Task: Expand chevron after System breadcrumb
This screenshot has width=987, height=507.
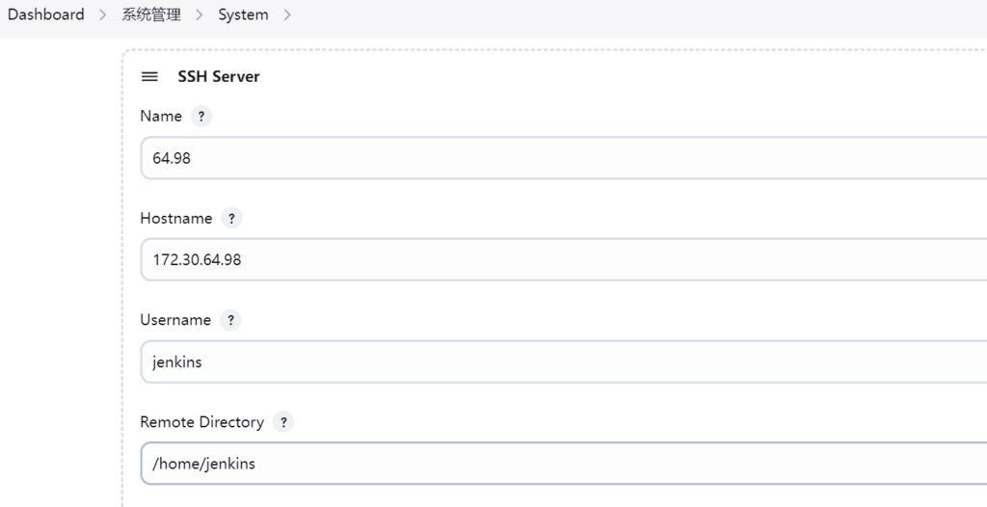Action: click(287, 14)
